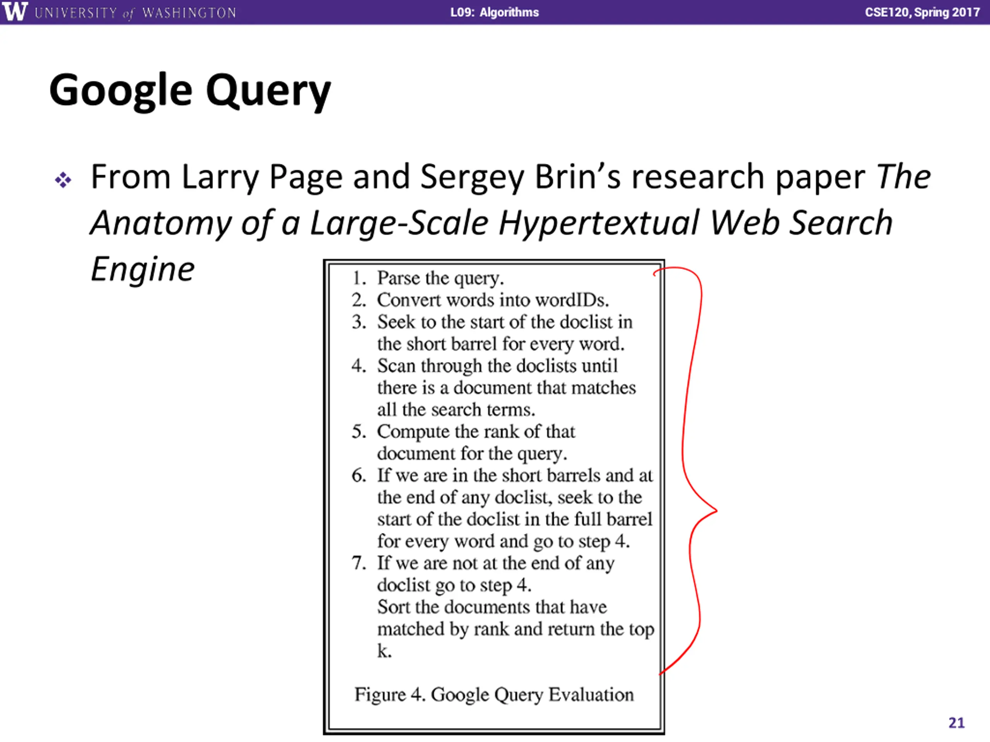Click the italic word Engine
The image size is (990, 742).
[143, 270]
